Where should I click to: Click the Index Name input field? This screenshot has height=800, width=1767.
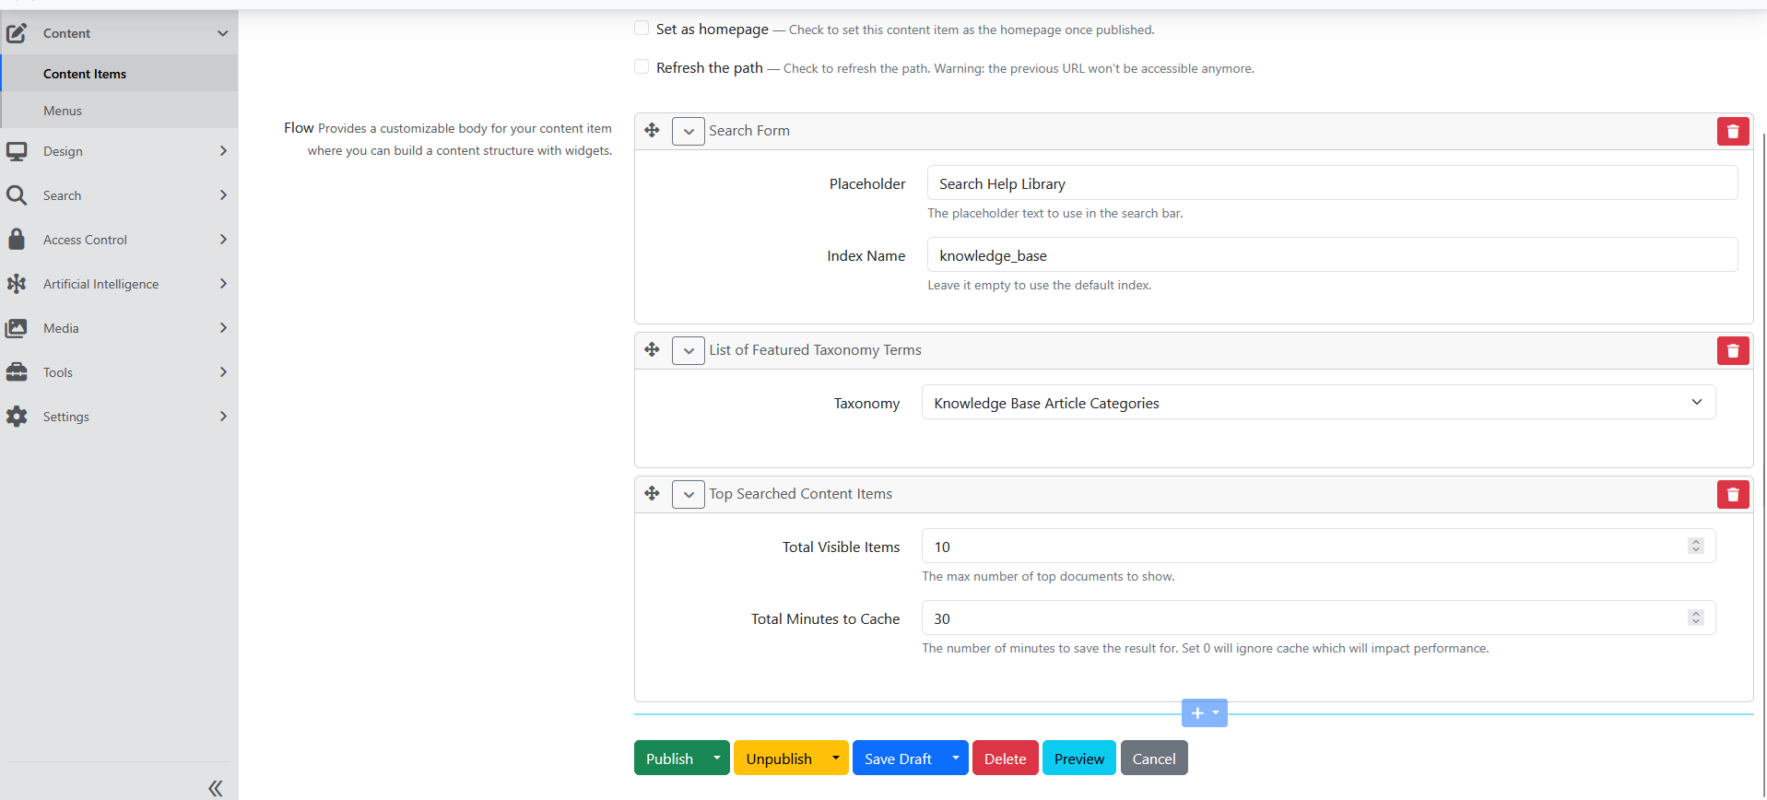[x=1332, y=255]
